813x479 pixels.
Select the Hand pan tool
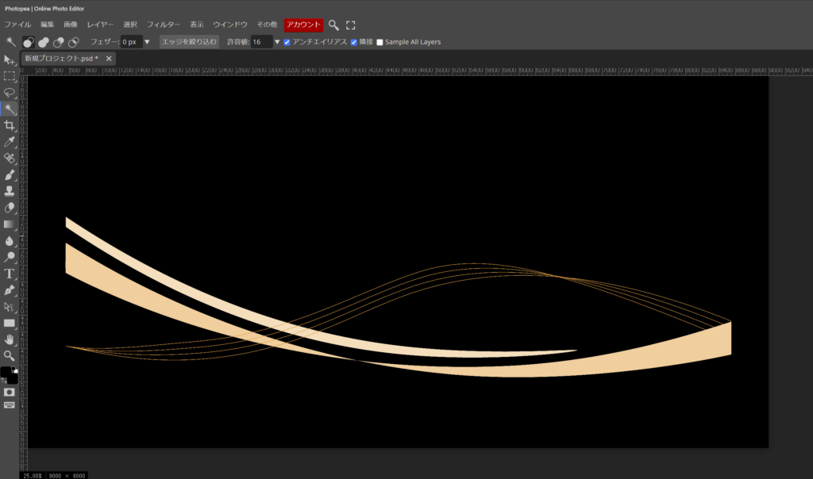[10, 339]
